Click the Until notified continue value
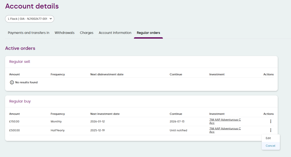Screen dimensions: 291x157 pyautogui.click(x=178, y=130)
